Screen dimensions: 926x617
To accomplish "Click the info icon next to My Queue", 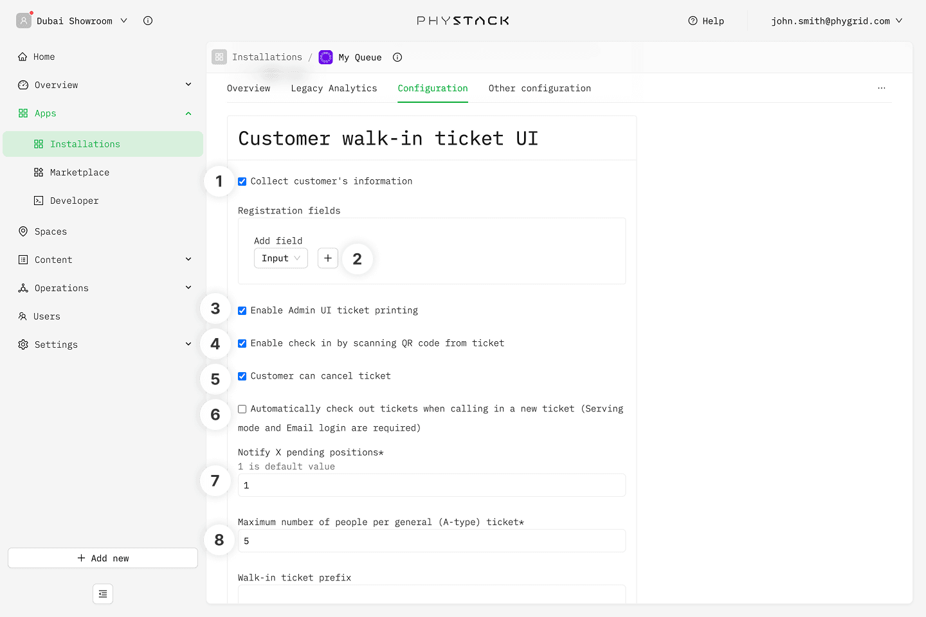I will 397,57.
